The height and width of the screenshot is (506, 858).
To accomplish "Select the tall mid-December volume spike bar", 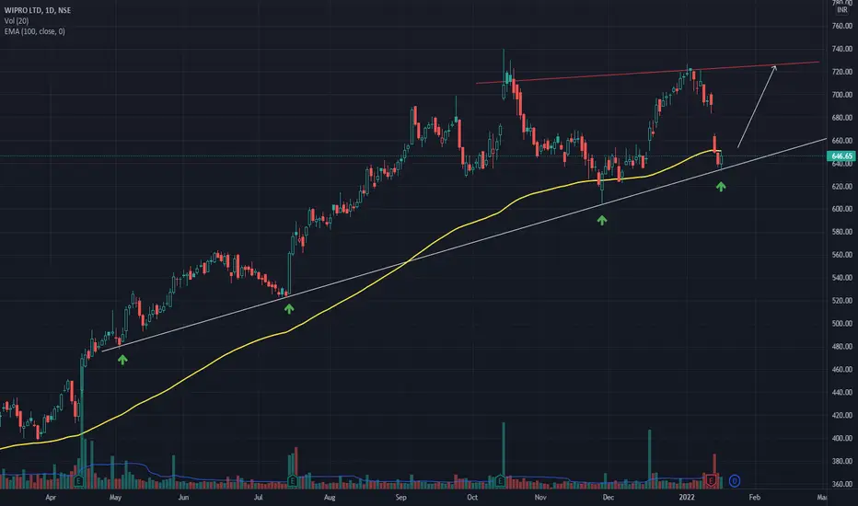I will click(x=650, y=459).
